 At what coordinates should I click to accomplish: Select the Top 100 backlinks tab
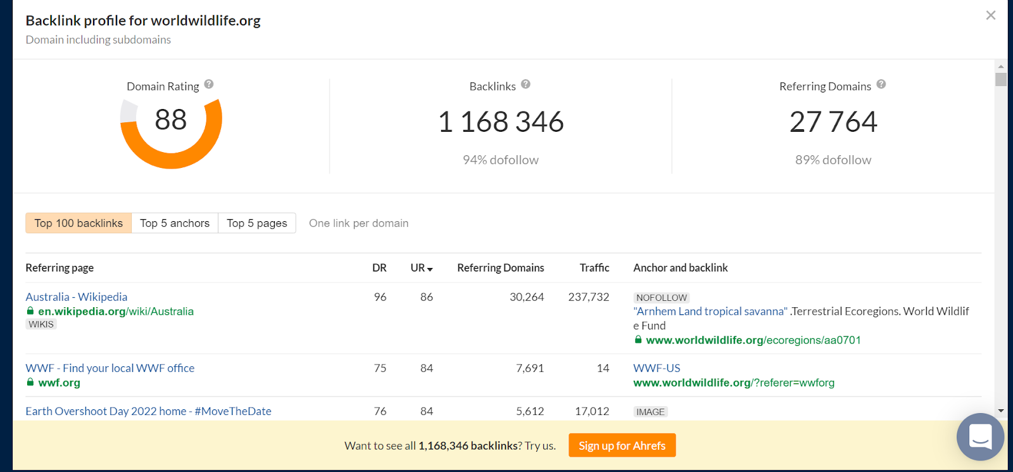click(79, 223)
